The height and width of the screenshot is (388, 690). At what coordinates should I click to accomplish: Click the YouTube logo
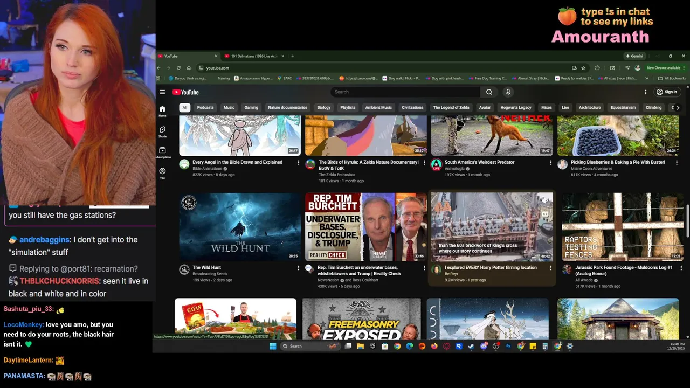click(186, 92)
